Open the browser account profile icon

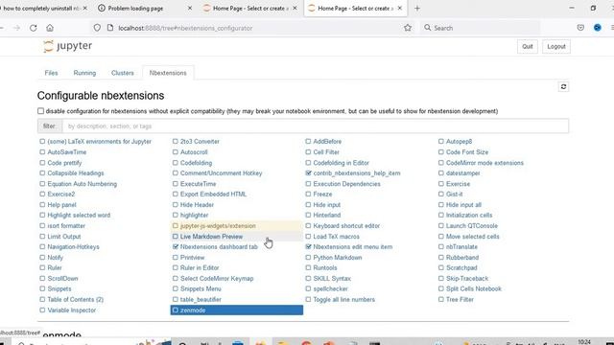[x=597, y=28]
